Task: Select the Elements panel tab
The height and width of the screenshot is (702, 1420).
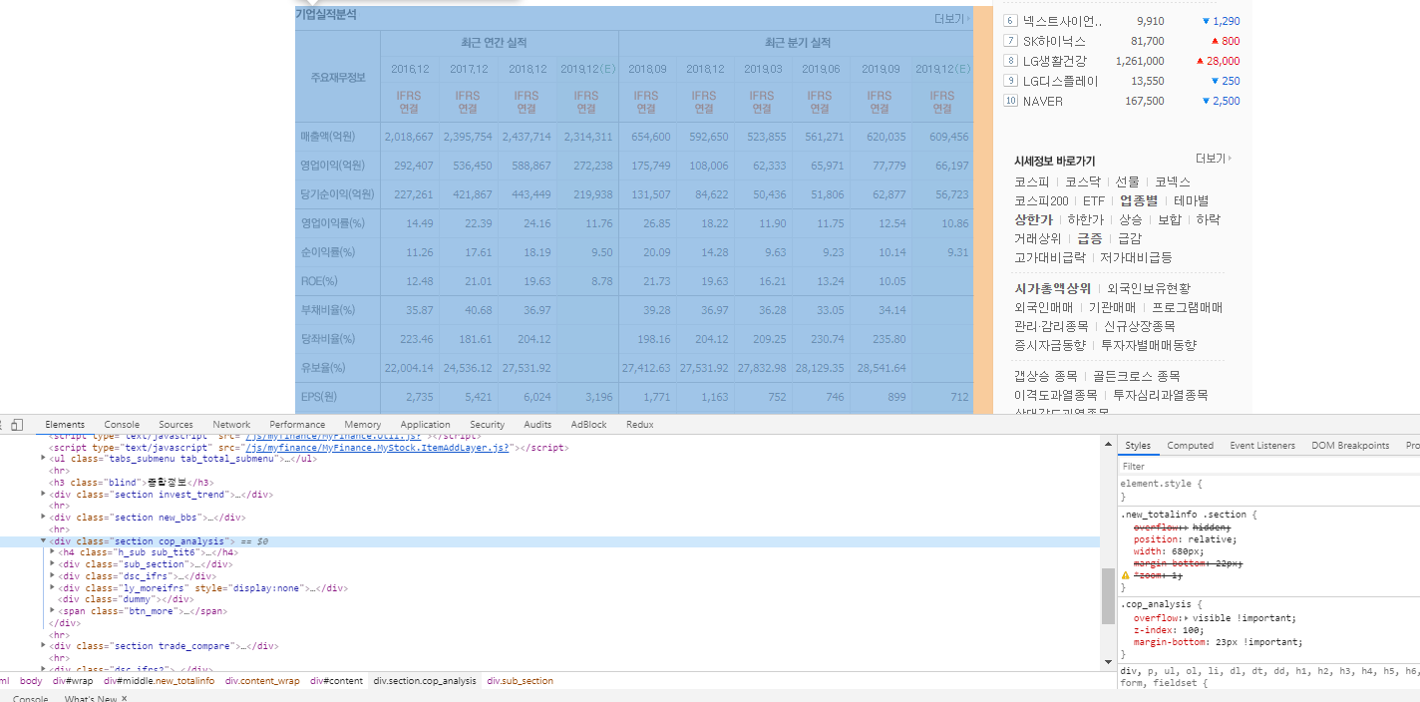Action: pyautogui.click(x=65, y=425)
